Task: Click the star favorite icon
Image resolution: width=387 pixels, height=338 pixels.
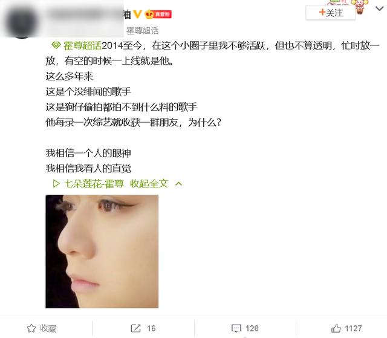Action: 31,328
